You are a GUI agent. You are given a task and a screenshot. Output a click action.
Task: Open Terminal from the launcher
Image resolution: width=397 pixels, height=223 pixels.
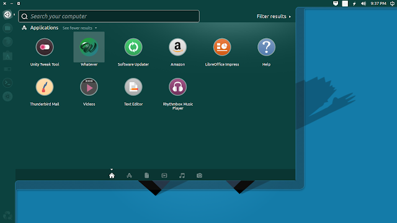7,83
